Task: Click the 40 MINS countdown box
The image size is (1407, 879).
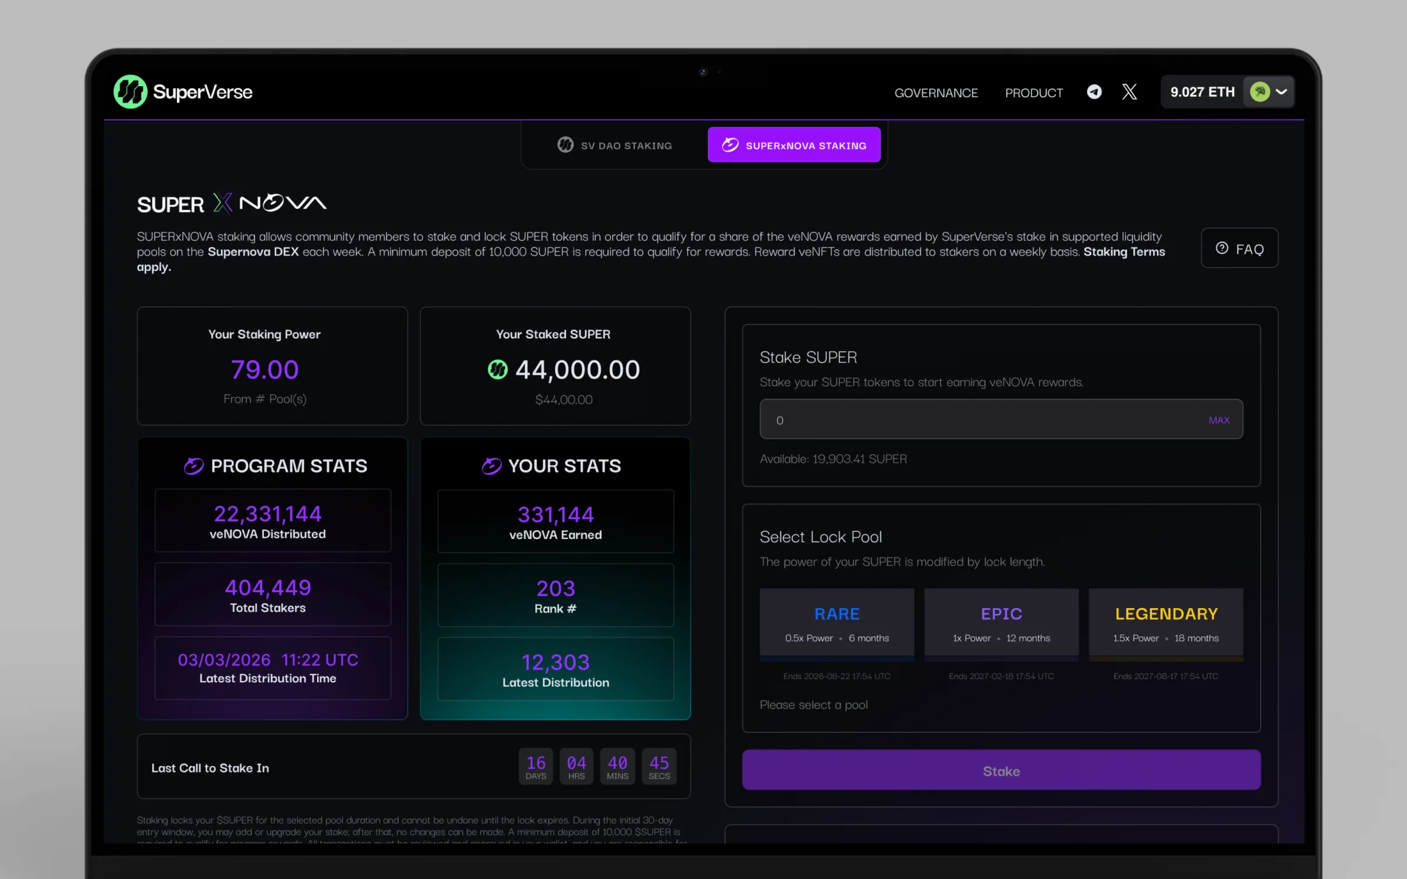Action: [617, 766]
